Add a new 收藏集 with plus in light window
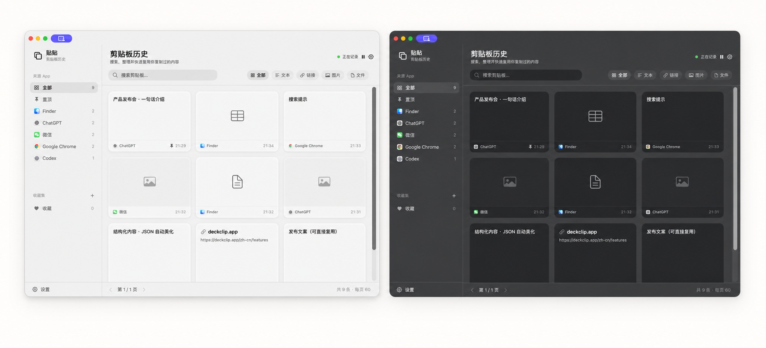This screenshot has height=348, width=766. [x=92, y=196]
